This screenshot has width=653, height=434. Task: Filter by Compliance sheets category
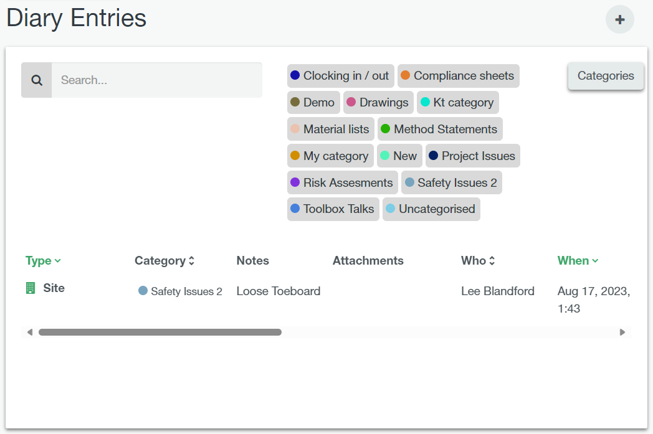point(458,76)
